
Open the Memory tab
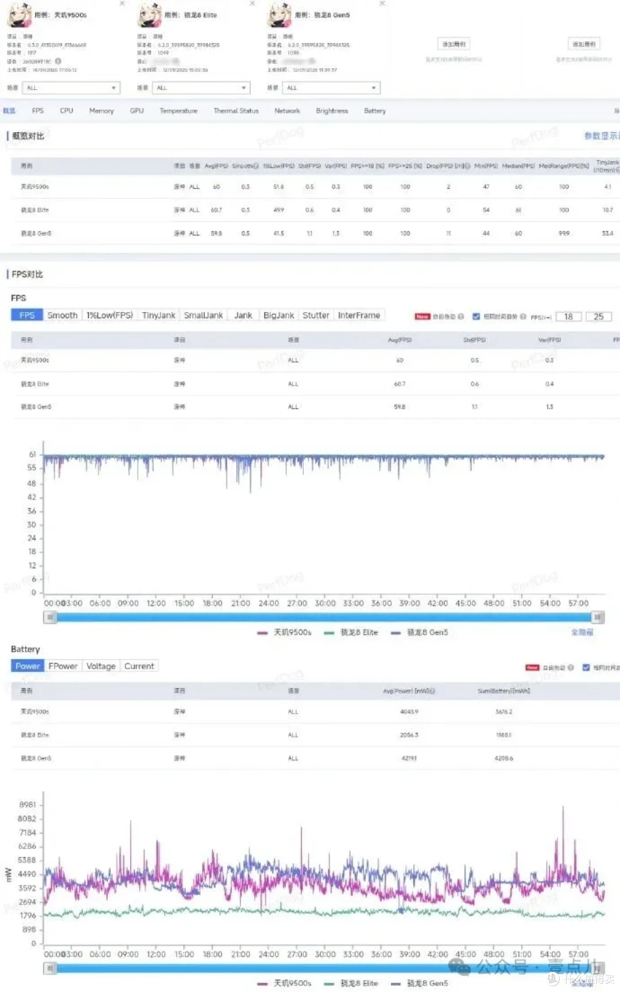pos(102,111)
